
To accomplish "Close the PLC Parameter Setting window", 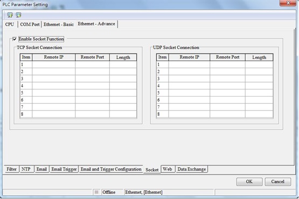I will 288,3.
